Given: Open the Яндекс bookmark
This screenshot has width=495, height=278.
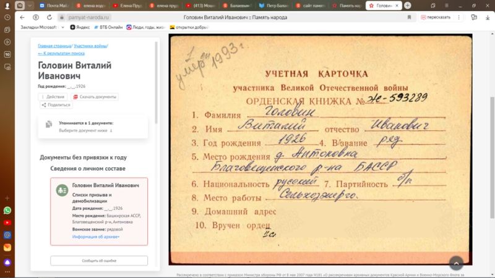Looking at the screenshot, I should coord(80,27).
